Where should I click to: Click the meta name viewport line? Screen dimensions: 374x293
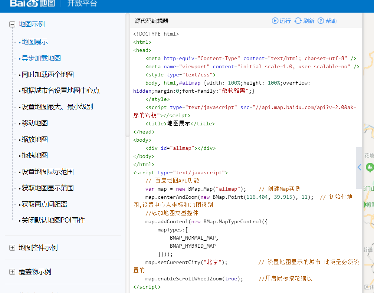pos(252,66)
